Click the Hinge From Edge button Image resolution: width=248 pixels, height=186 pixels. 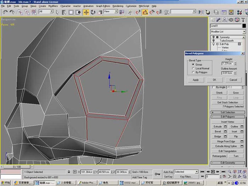[226, 141]
